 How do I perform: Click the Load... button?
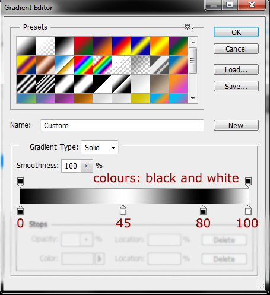click(236, 69)
